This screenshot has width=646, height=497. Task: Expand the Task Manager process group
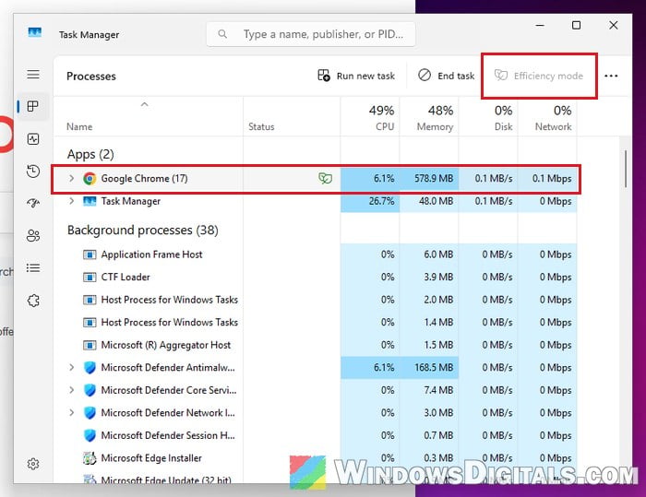coord(72,201)
